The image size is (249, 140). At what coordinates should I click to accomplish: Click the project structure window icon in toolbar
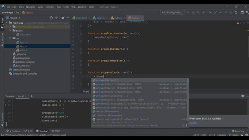242,12
